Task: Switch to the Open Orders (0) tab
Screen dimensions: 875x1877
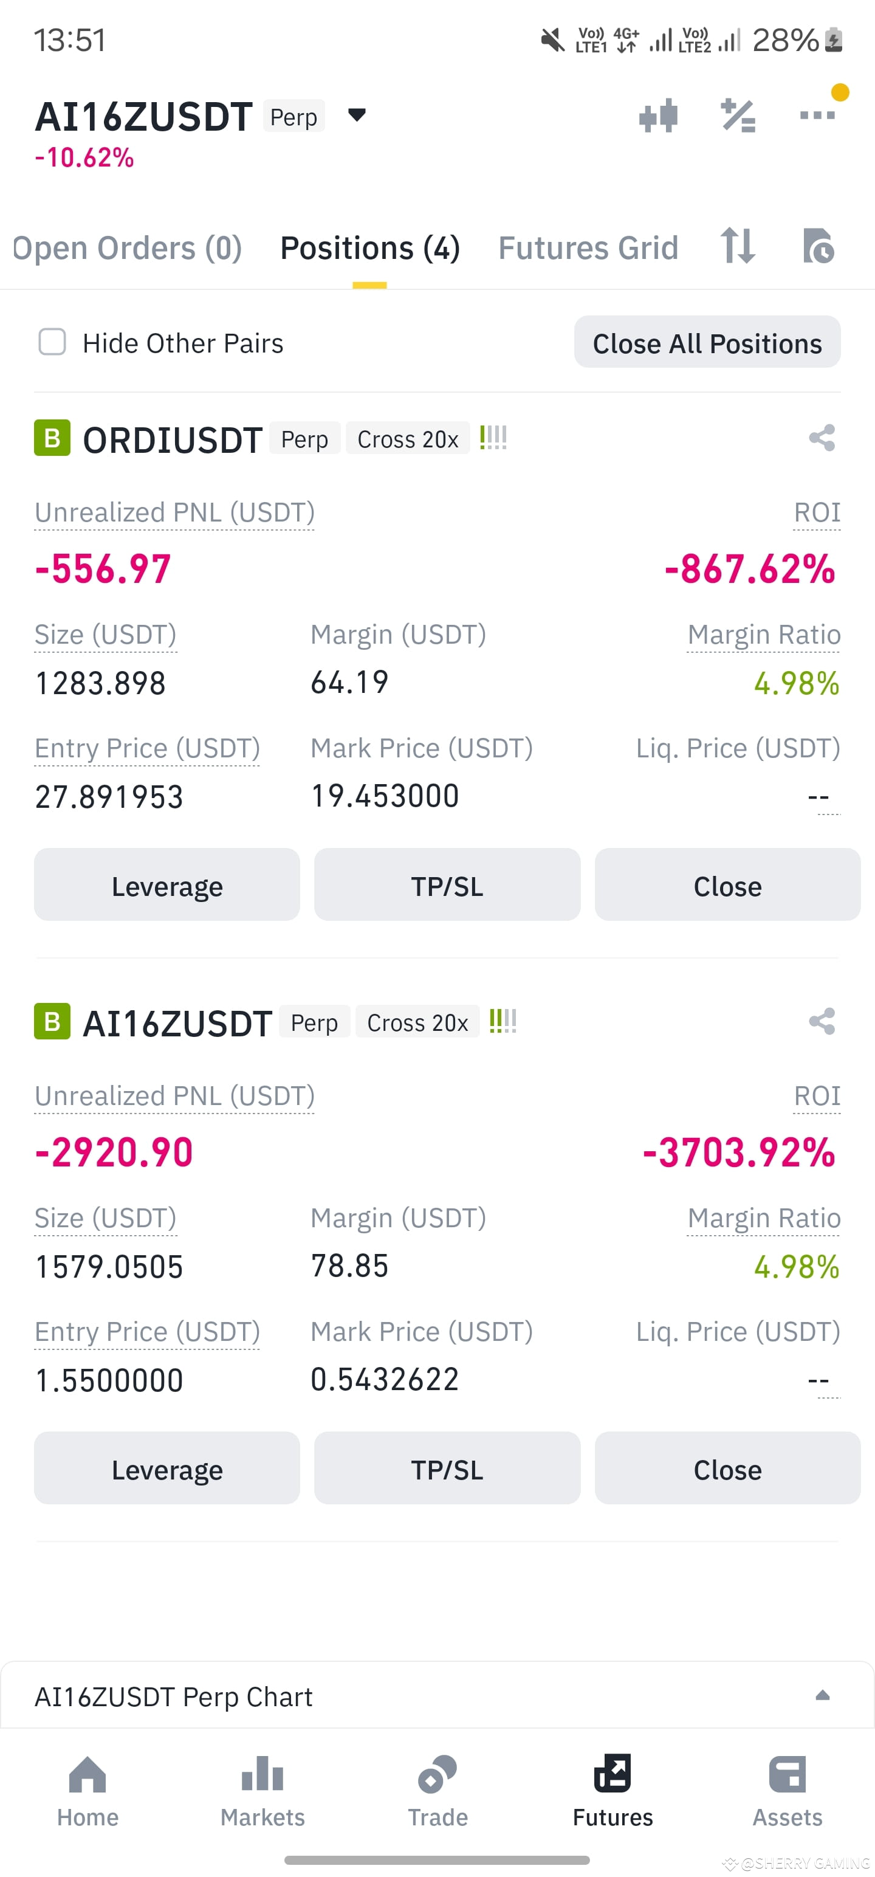Action: (x=127, y=248)
